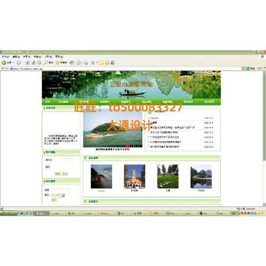The image size is (266, 266).
Task: Expand the Back button history dropdown arrow
Action: [x=13, y=63]
